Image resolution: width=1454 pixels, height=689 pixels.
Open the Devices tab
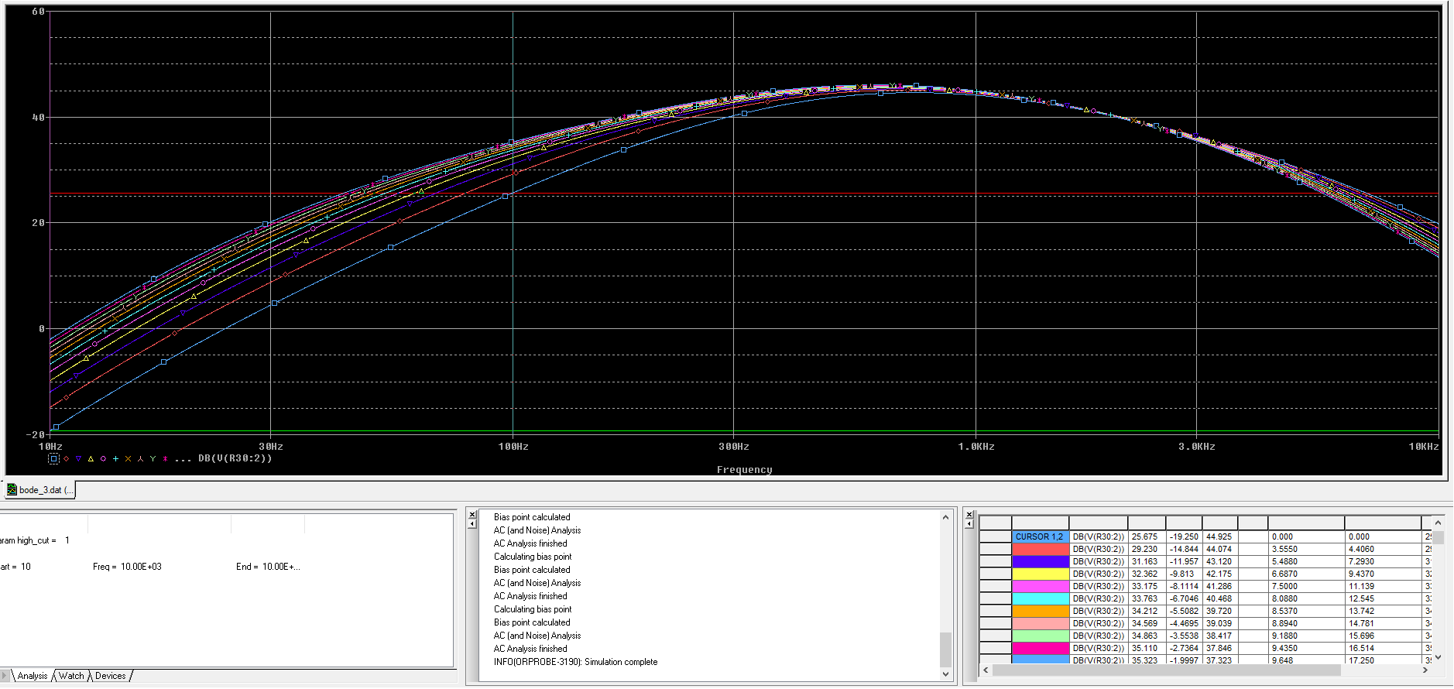pos(110,676)
